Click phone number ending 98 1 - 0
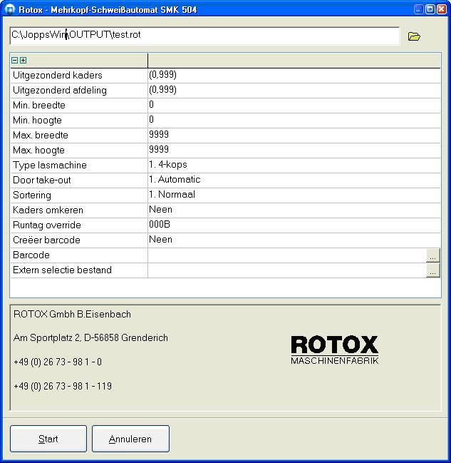 coord(58,362)
